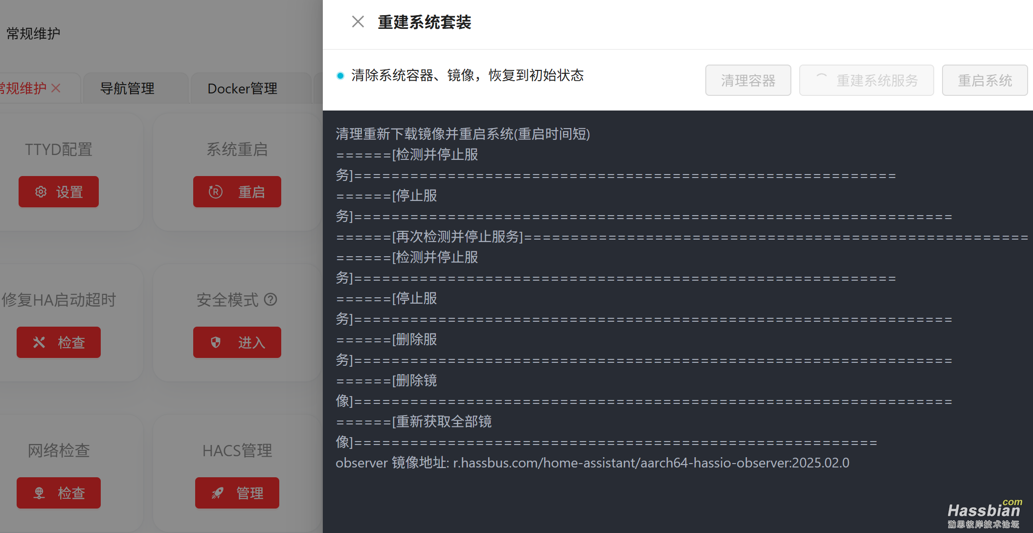The width and height of the screenshot is (1033, 533).
Task: Click the log line 清理重新下载镜像并重启系统(重启时间短)
Action: coord(463,134)
